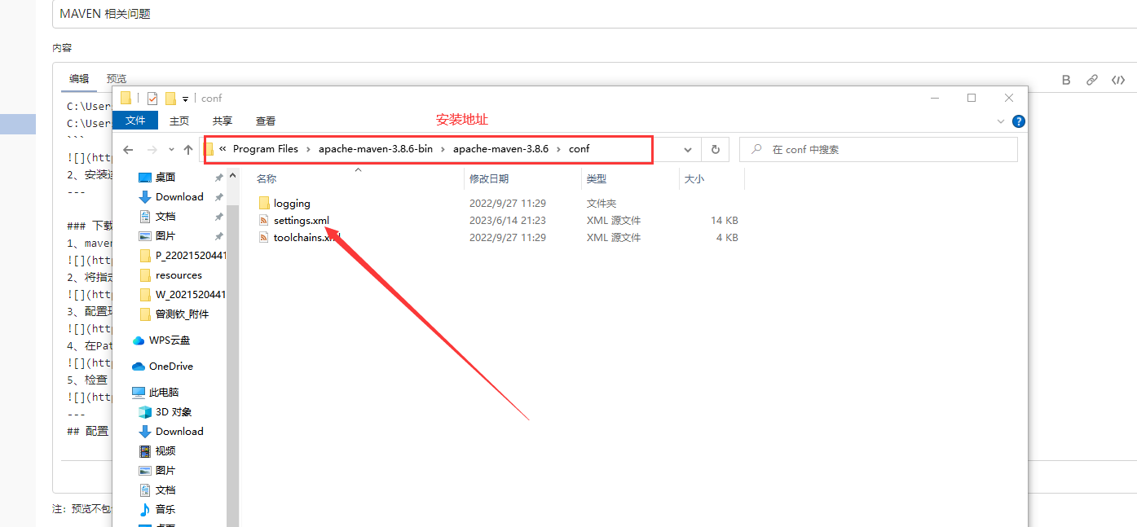Click the Bold icon in editor toolbar
Image resolution: width=1137 pixels, height=527 pixels.
point(1066,80)
